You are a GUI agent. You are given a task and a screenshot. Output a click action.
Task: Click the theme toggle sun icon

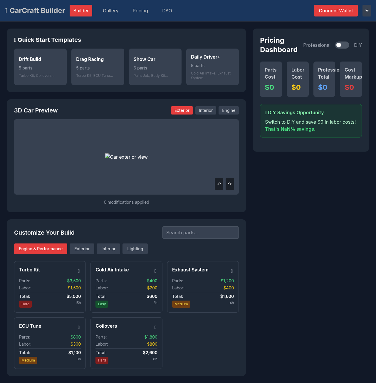(367, 11)
